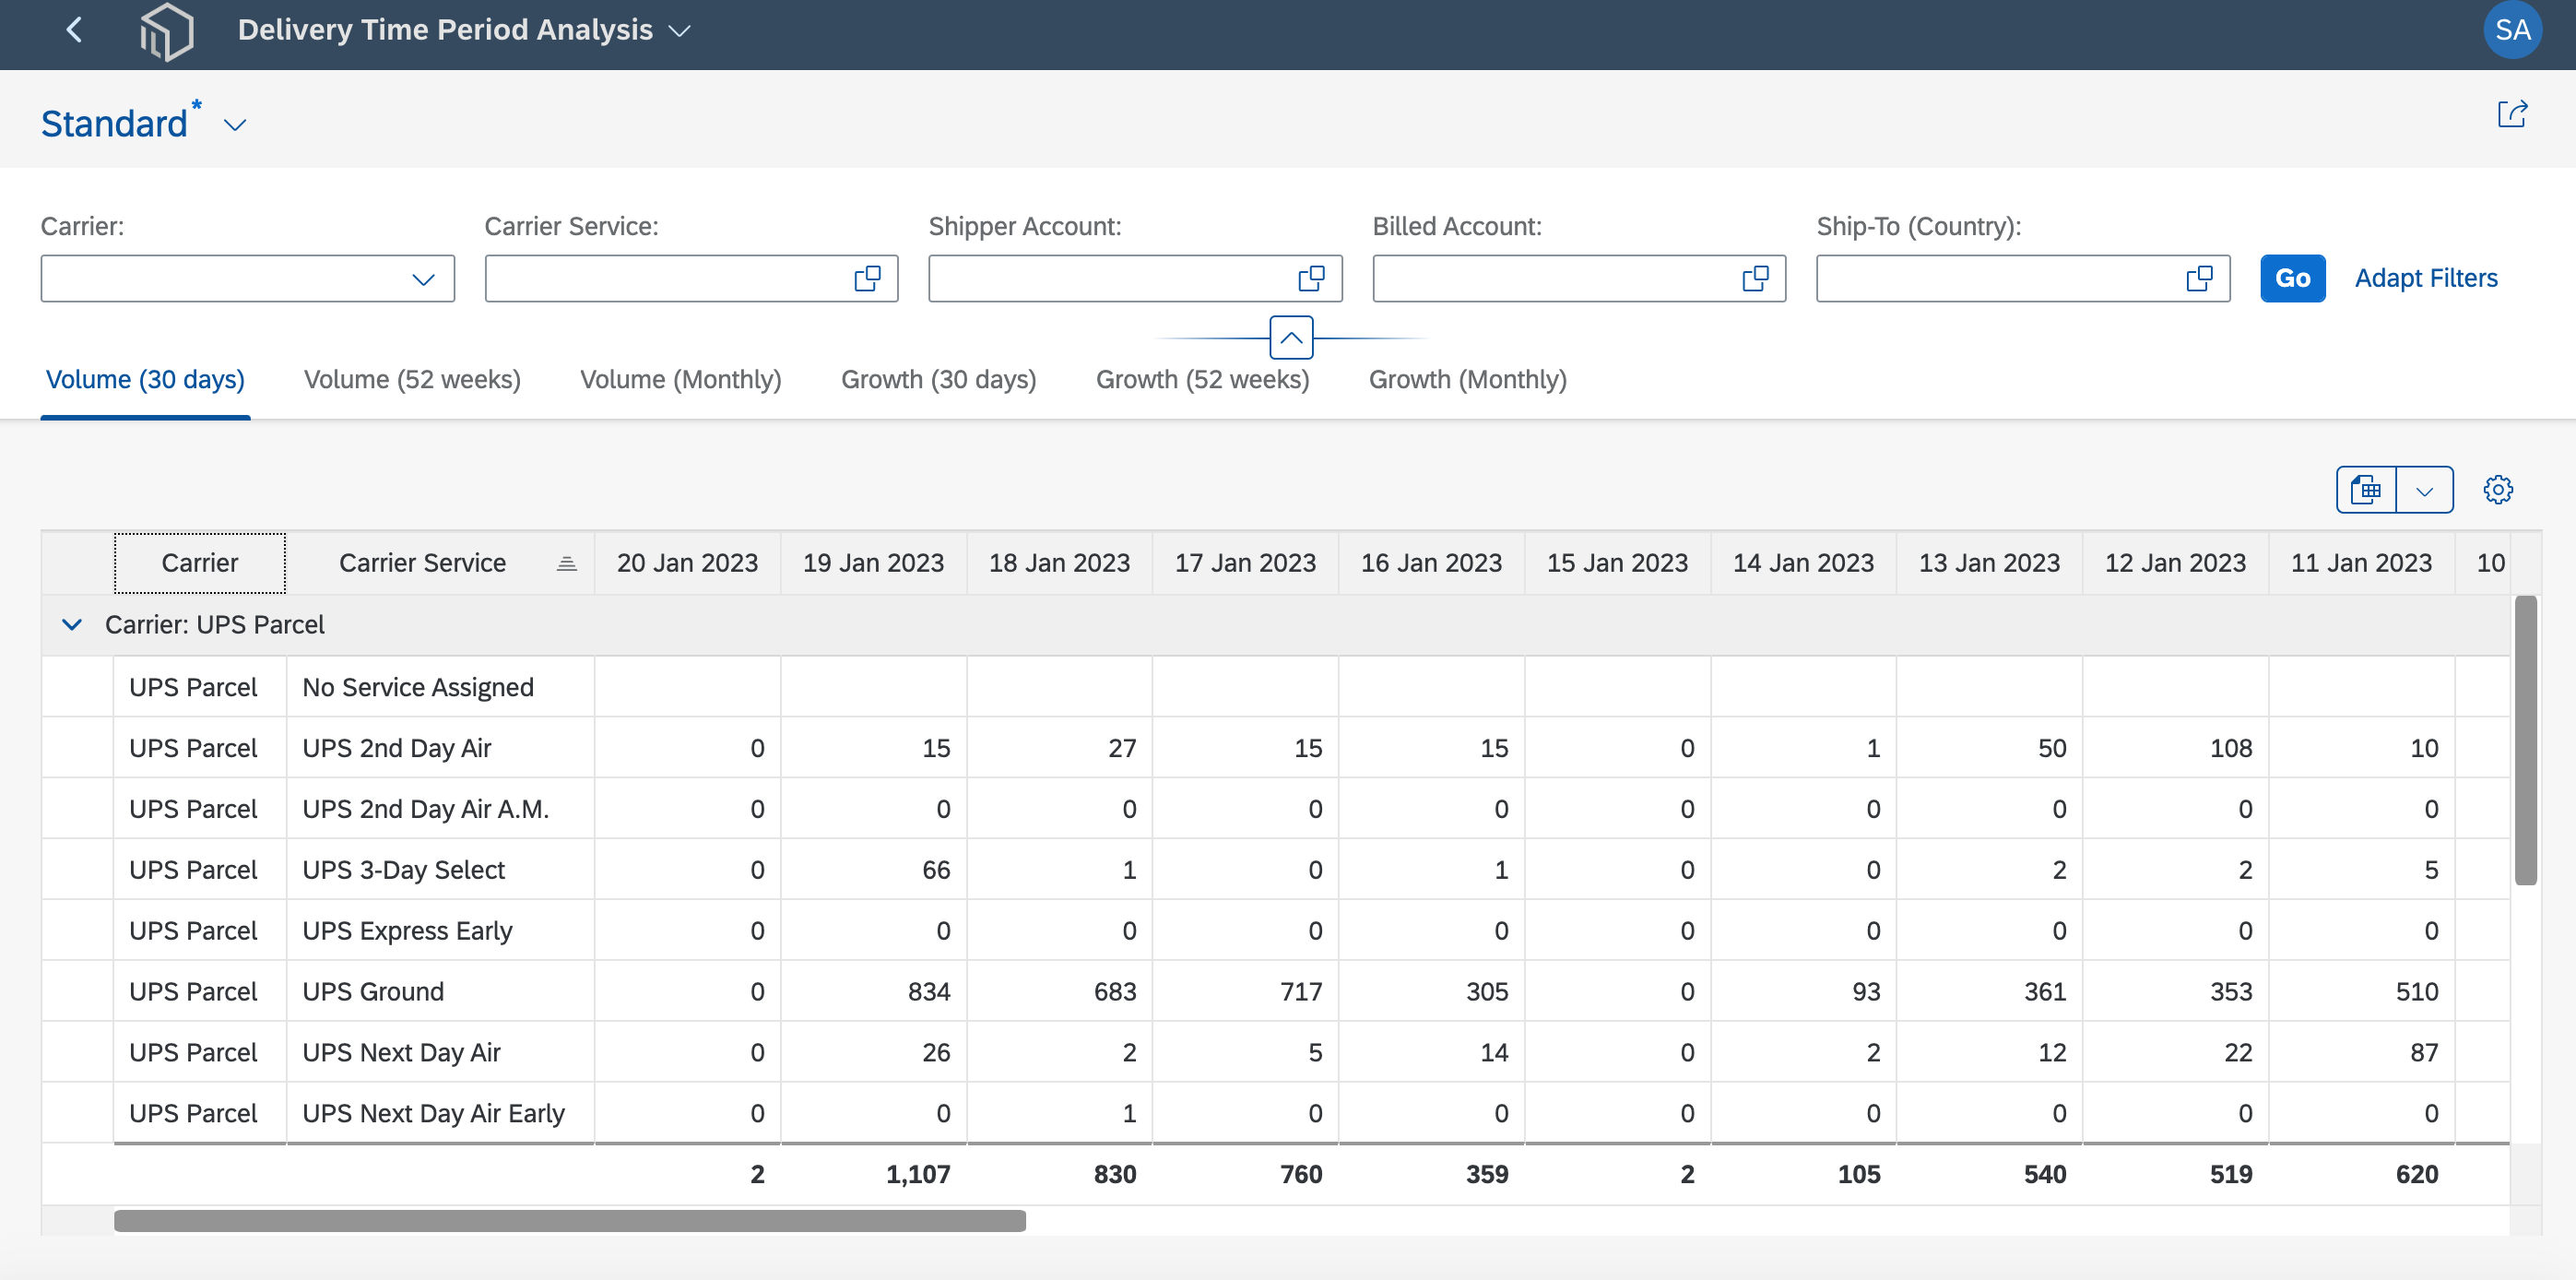This screenshot has height=1280, width=2576.
Task: Open the SAP home logo icon
Action: (x=166, y=31)
